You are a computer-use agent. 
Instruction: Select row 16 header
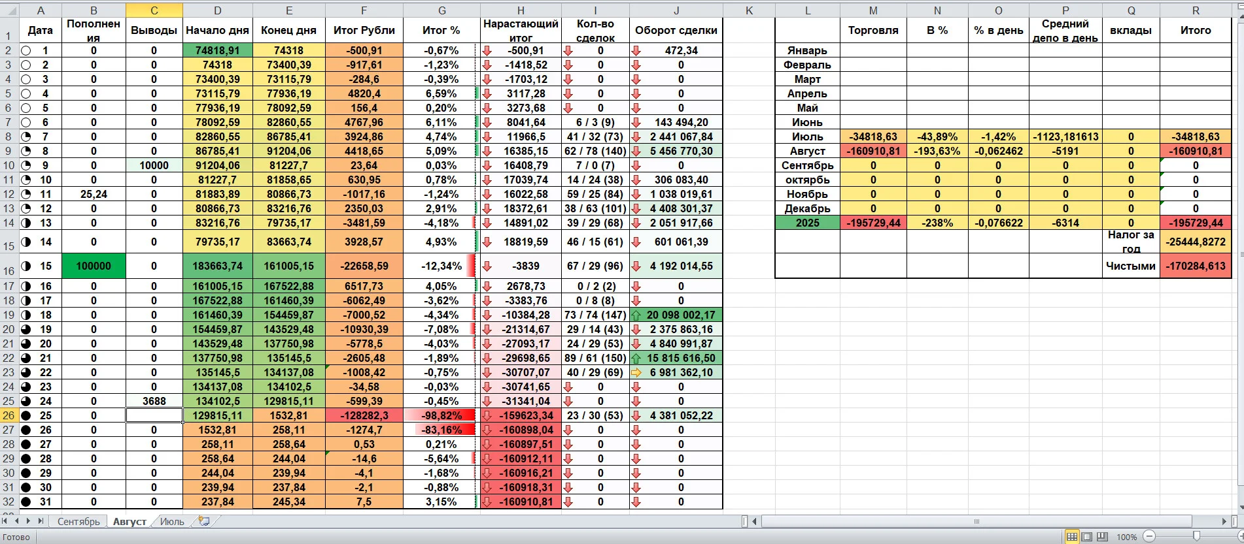tap(9, 266)
